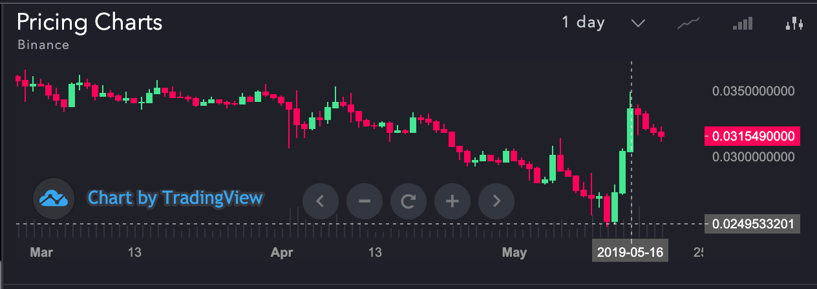Click the Apr label on time axis

pos(279,252)
